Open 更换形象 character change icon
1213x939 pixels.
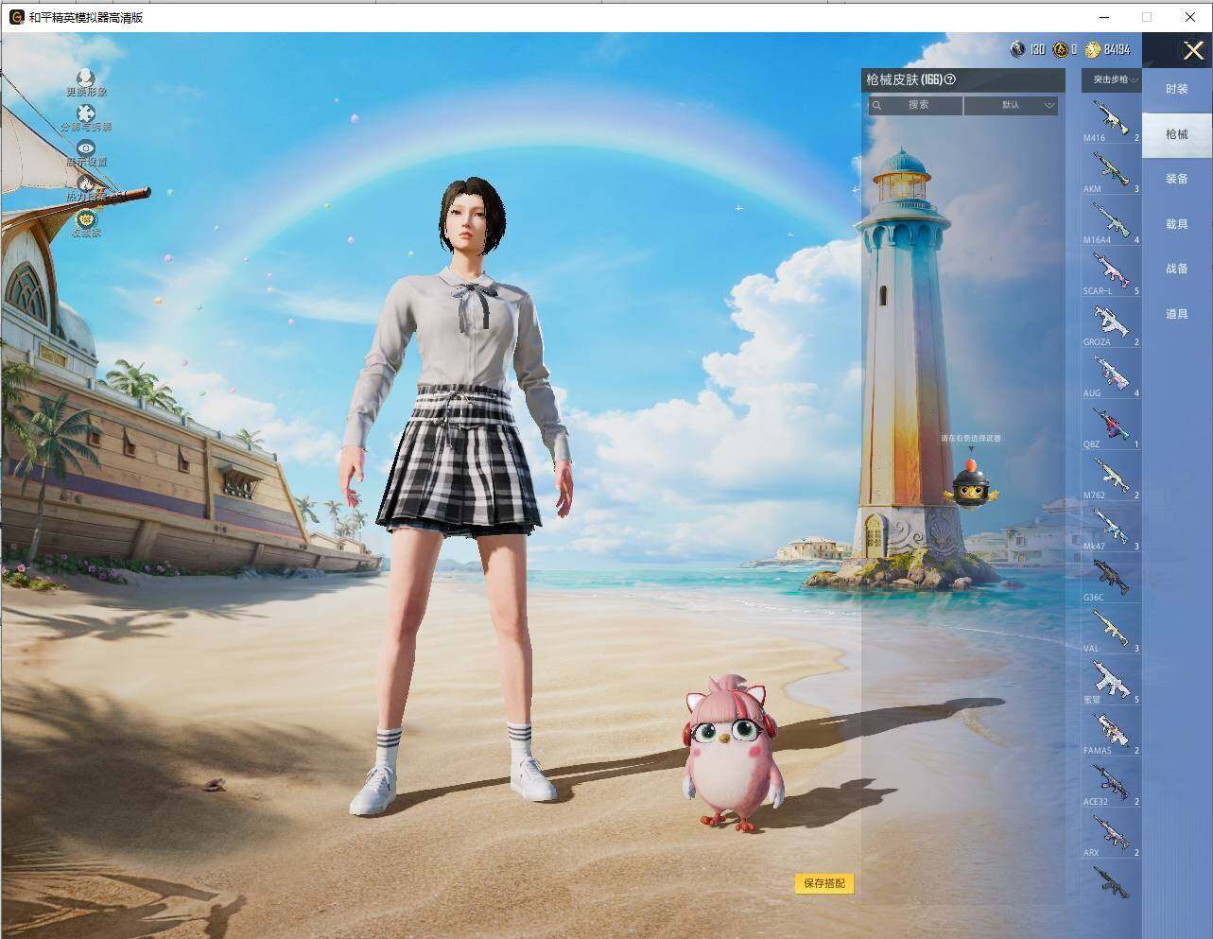point(86,78)
